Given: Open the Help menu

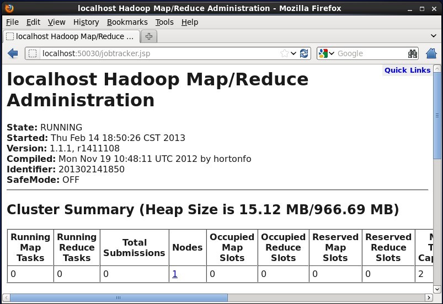Looking at the screenshot, I should click(190, 22).
